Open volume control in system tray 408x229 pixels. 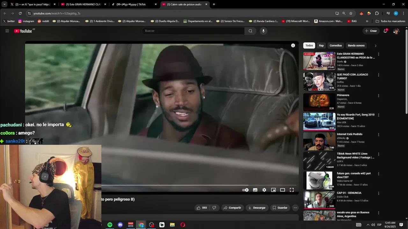point(373,225)
